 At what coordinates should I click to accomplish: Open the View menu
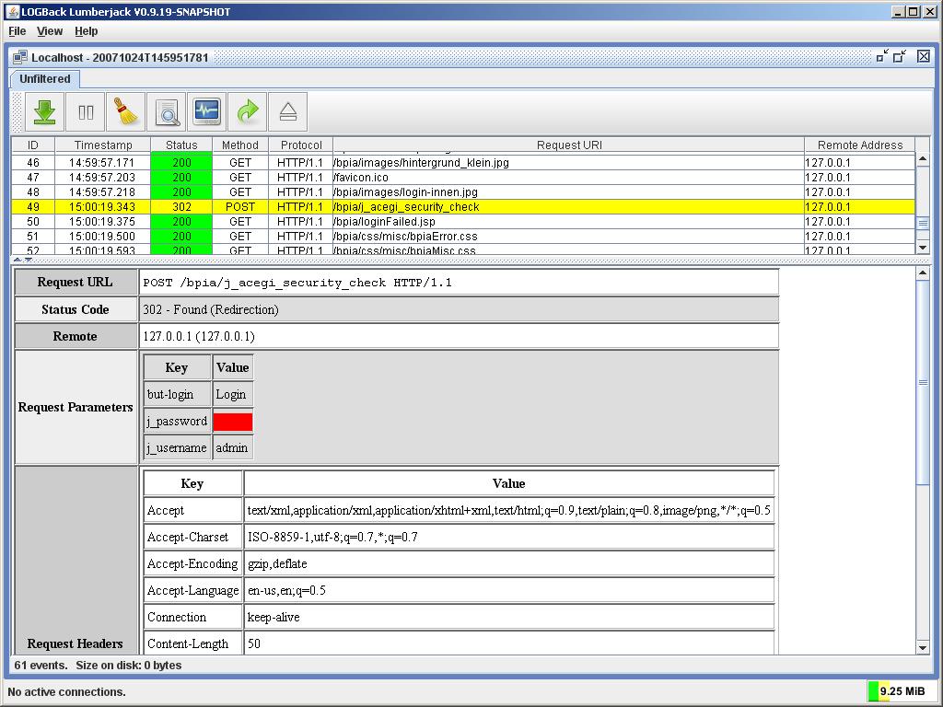point(49,30)
